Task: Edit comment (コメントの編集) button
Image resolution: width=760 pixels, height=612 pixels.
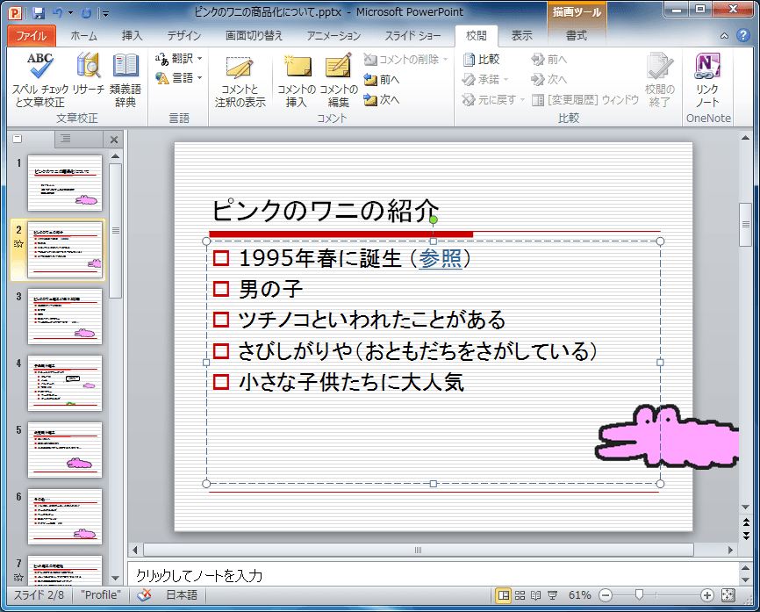Action: click(x=339, y=81)
